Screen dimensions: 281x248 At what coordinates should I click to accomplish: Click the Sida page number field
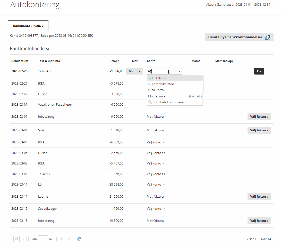43,239
